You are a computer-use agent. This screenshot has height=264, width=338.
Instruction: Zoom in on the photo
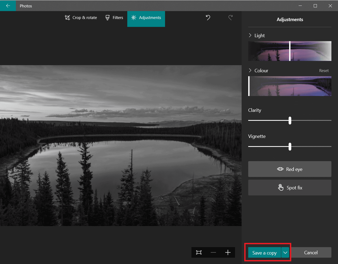tap(228, 252)
